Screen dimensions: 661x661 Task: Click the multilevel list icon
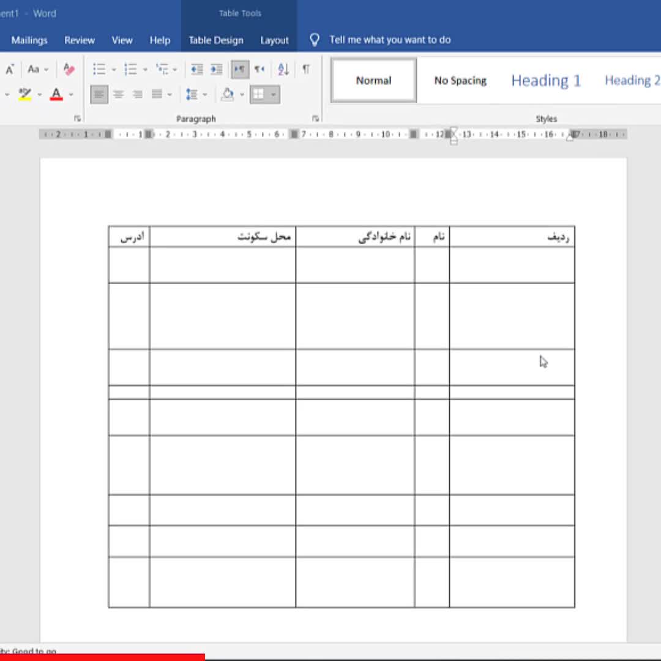(x=162, y=69)
